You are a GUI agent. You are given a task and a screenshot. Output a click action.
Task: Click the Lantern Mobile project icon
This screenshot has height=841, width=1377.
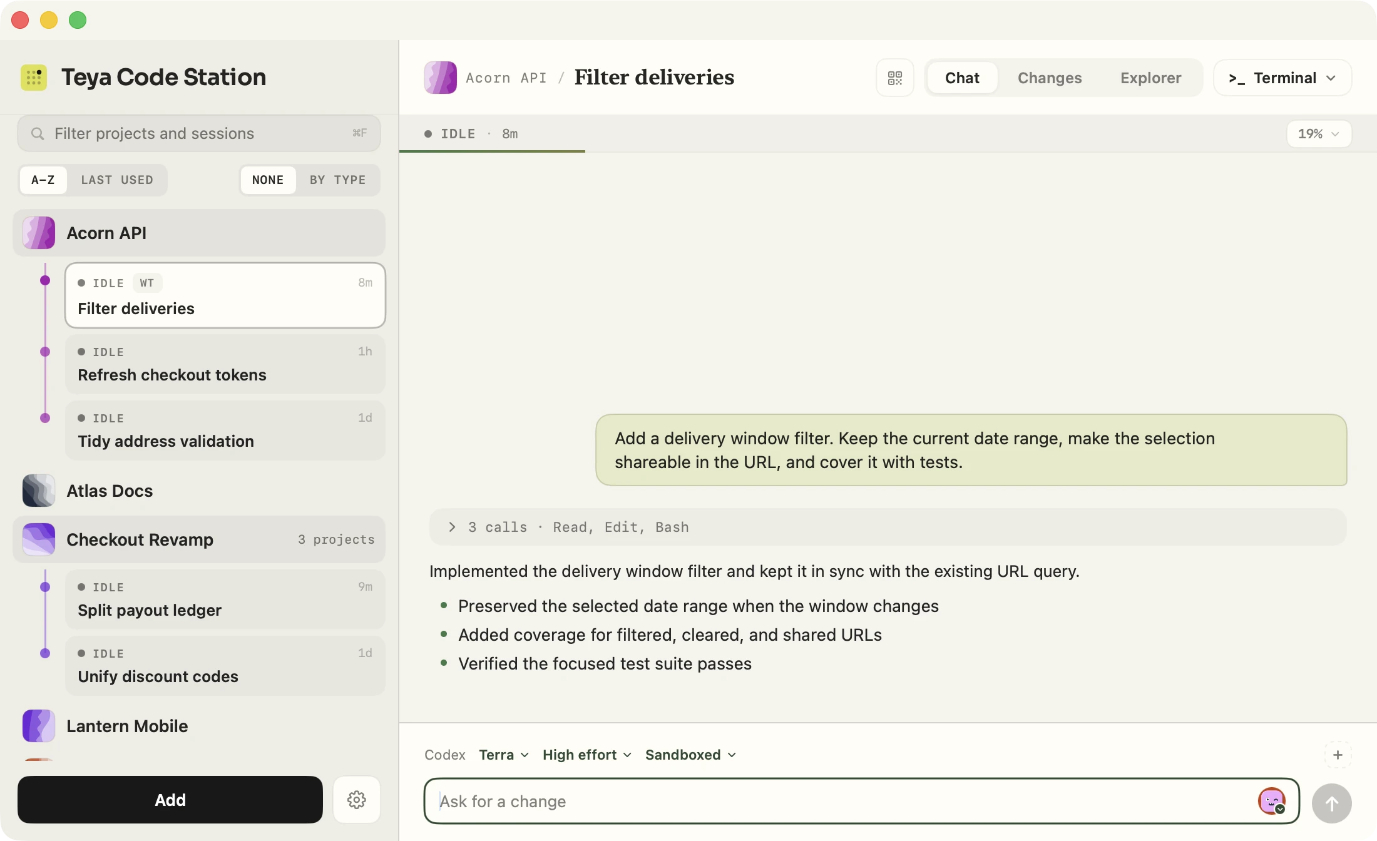39,726
